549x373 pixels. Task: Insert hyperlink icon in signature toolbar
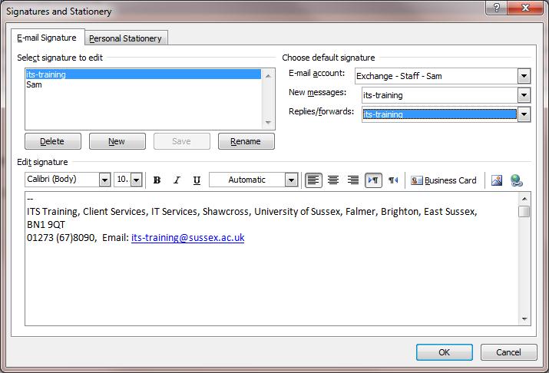click(517, 180)
